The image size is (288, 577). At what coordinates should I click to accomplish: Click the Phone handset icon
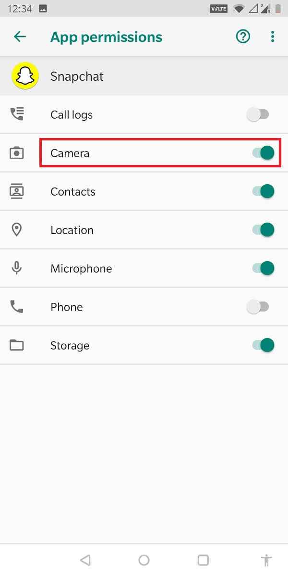coord(17,306)
